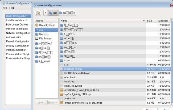Click index.html file icon

tap(61, 77)
